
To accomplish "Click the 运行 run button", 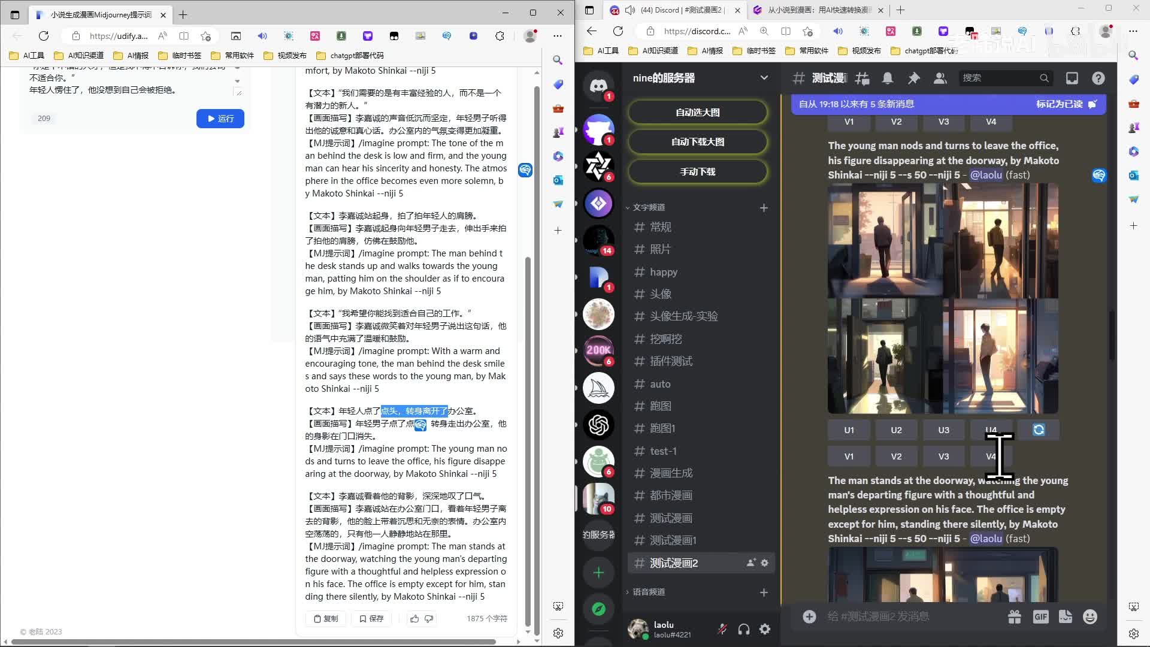I will click(220, 119).
